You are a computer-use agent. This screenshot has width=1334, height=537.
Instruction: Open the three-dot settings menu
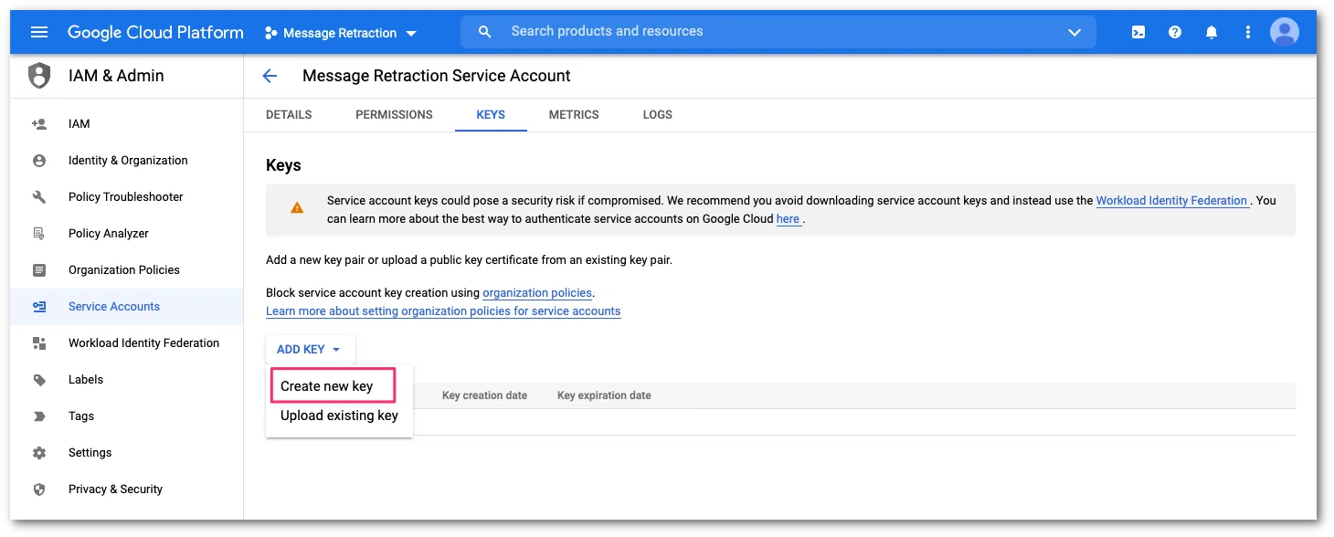click(1248, 32)
